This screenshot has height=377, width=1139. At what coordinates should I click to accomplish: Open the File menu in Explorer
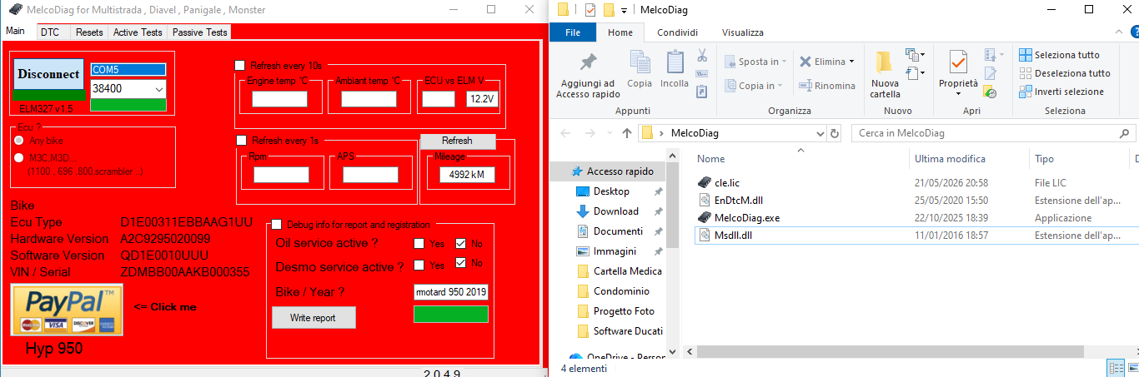[573, 32]
